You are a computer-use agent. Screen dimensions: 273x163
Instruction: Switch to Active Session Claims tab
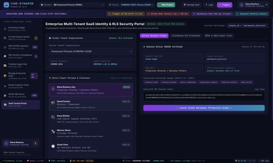(x=154, y=35)
